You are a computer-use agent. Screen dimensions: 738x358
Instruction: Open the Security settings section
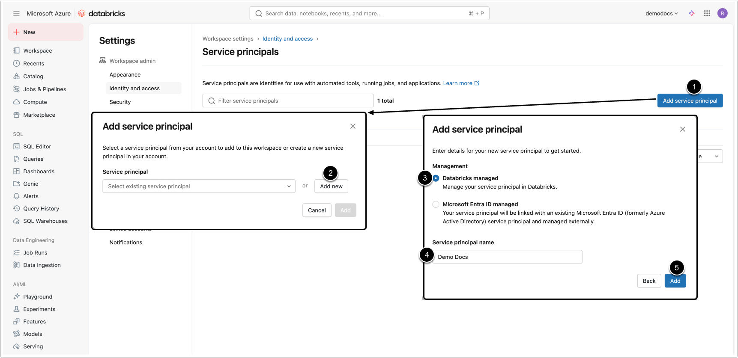coord(120,102)
